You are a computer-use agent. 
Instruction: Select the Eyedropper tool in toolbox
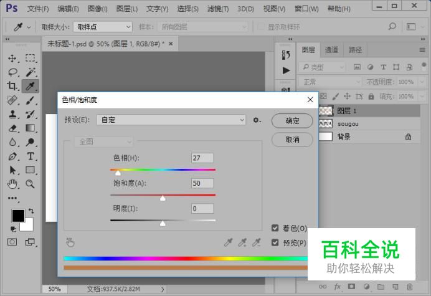[31, 86]
